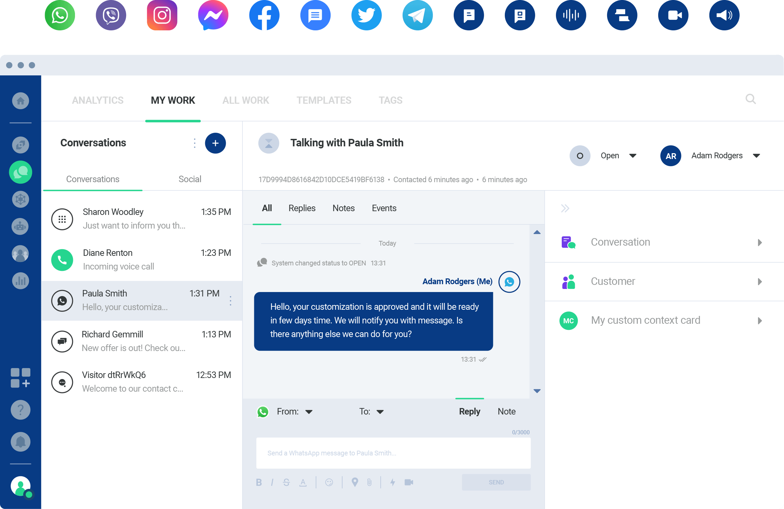
Task: Toggle underline text formatting
Action: [x=303, y=482]
